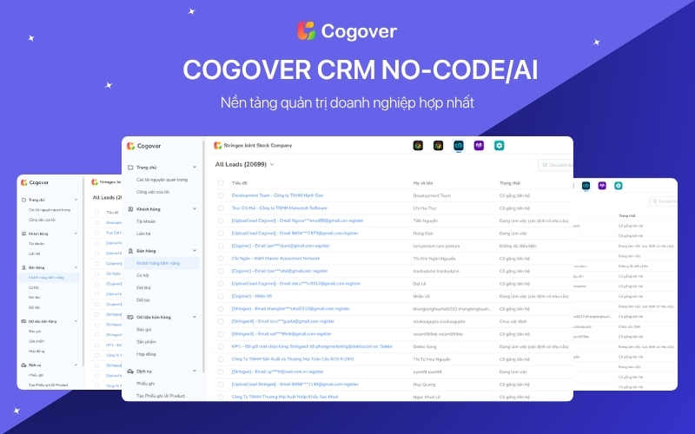Select Khách hàng tiềm năng menu item
Screen dimensions: 695x434
coord(160,262)
